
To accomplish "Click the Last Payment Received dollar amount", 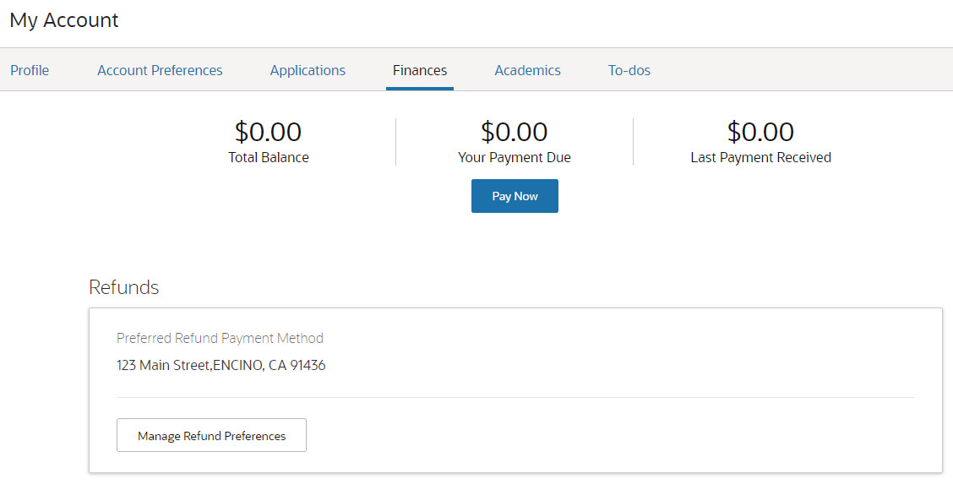I will point(760,132).
